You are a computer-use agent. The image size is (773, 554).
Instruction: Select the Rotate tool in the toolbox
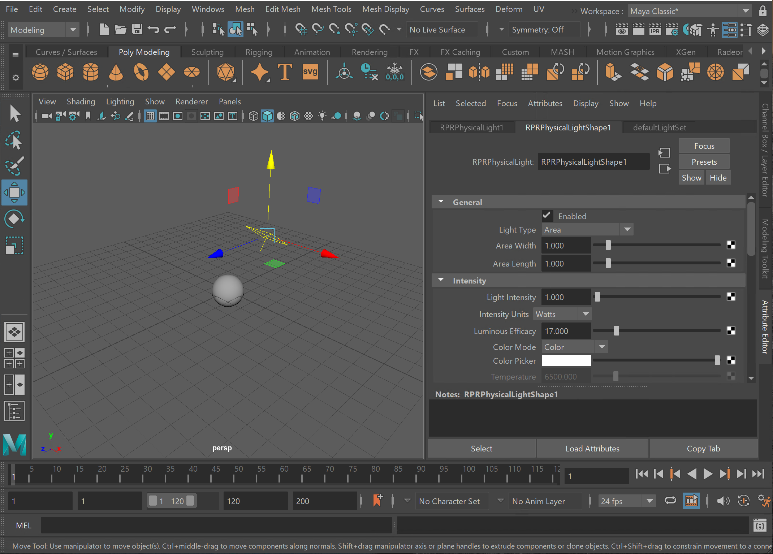click(14, 219)
